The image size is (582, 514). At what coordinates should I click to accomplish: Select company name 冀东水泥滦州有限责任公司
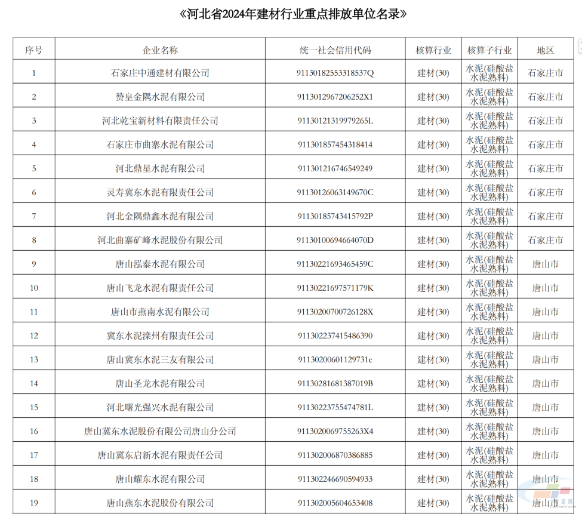click(x=160, y=336)
